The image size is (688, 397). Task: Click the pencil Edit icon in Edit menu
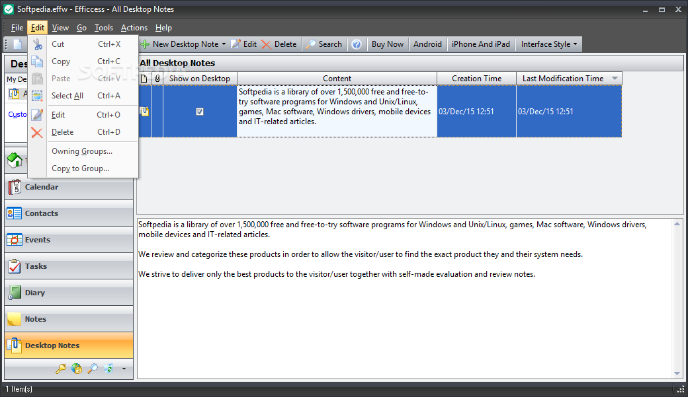click(x=37, y=115)
